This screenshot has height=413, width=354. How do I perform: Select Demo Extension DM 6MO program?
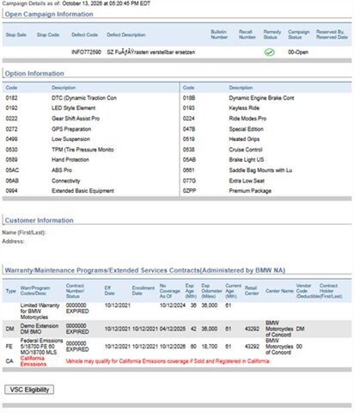point(40,329)
